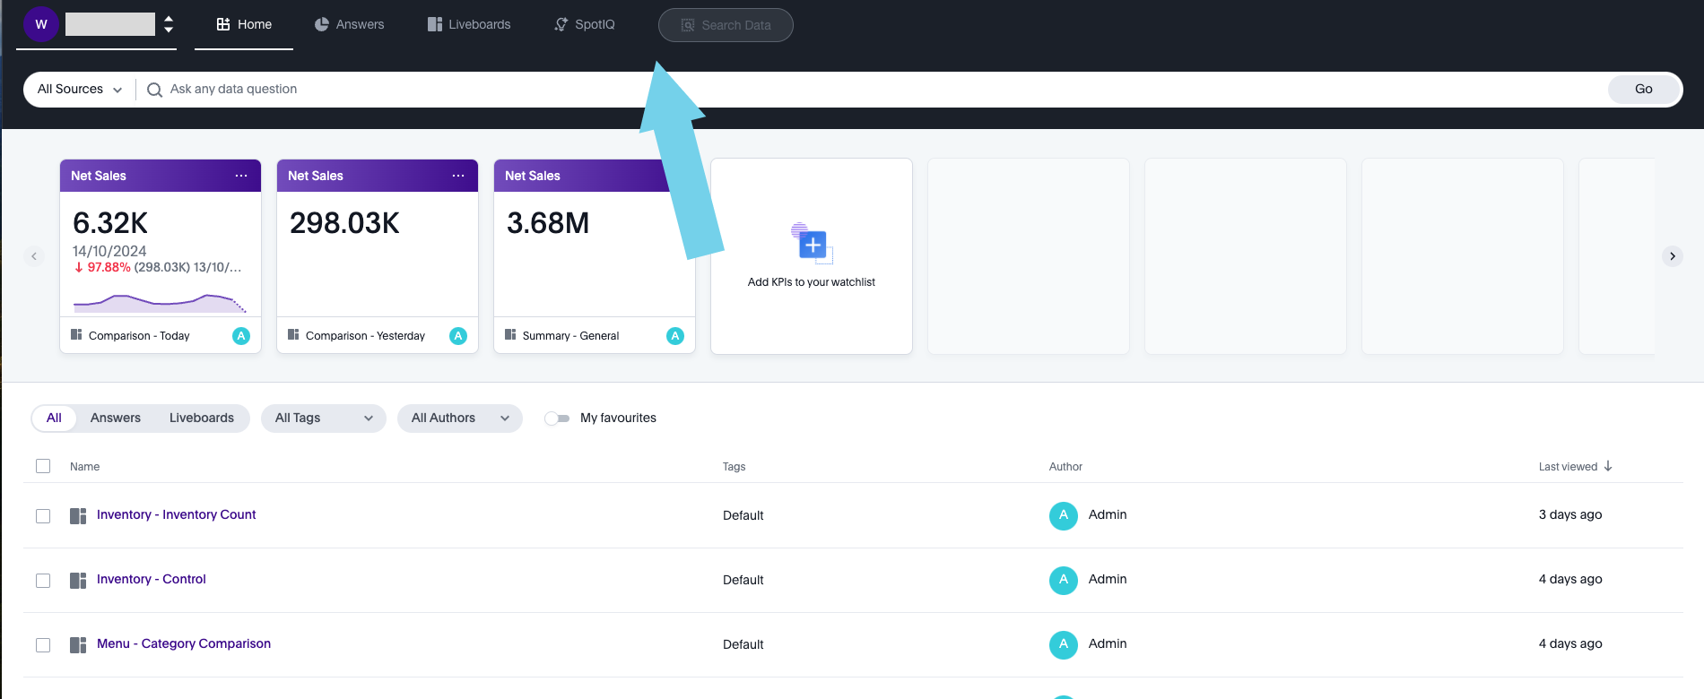Screen dimensions: 1704x699
Task: Click author avatar on Comparison - Yesterday card
Action: pyautogui.click(x=458, y=336)
